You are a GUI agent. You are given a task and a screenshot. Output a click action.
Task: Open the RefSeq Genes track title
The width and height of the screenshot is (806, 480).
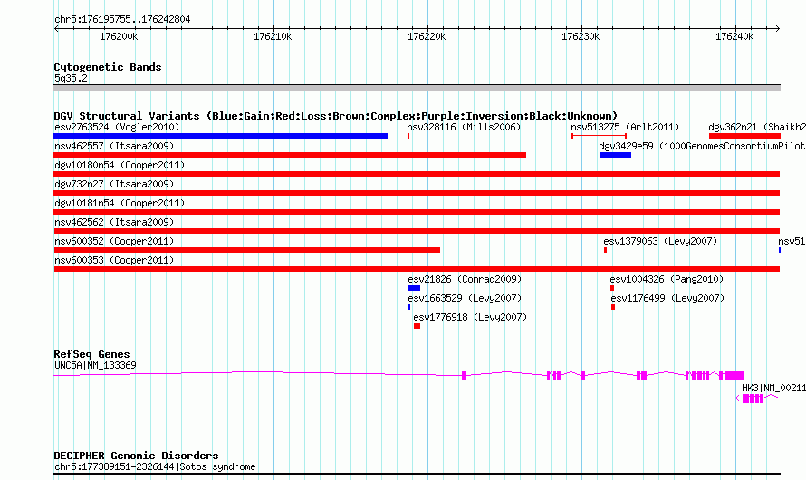click(x=91, y=355)
